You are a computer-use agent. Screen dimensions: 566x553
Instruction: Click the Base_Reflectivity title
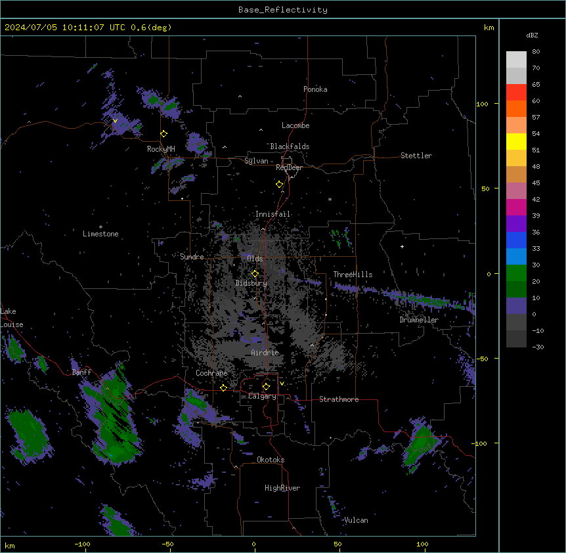click(x=283, y=10)
